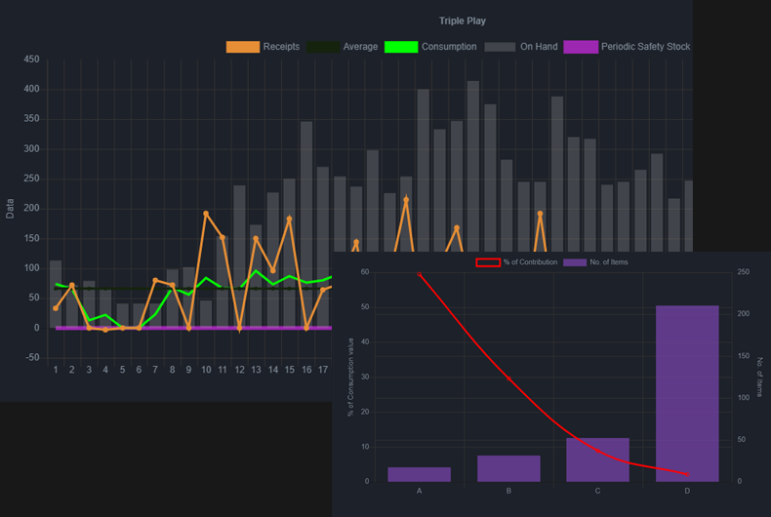Click the purple bar for category C
The height and width of the screenshot is (517, 771).
coord(597,459)
